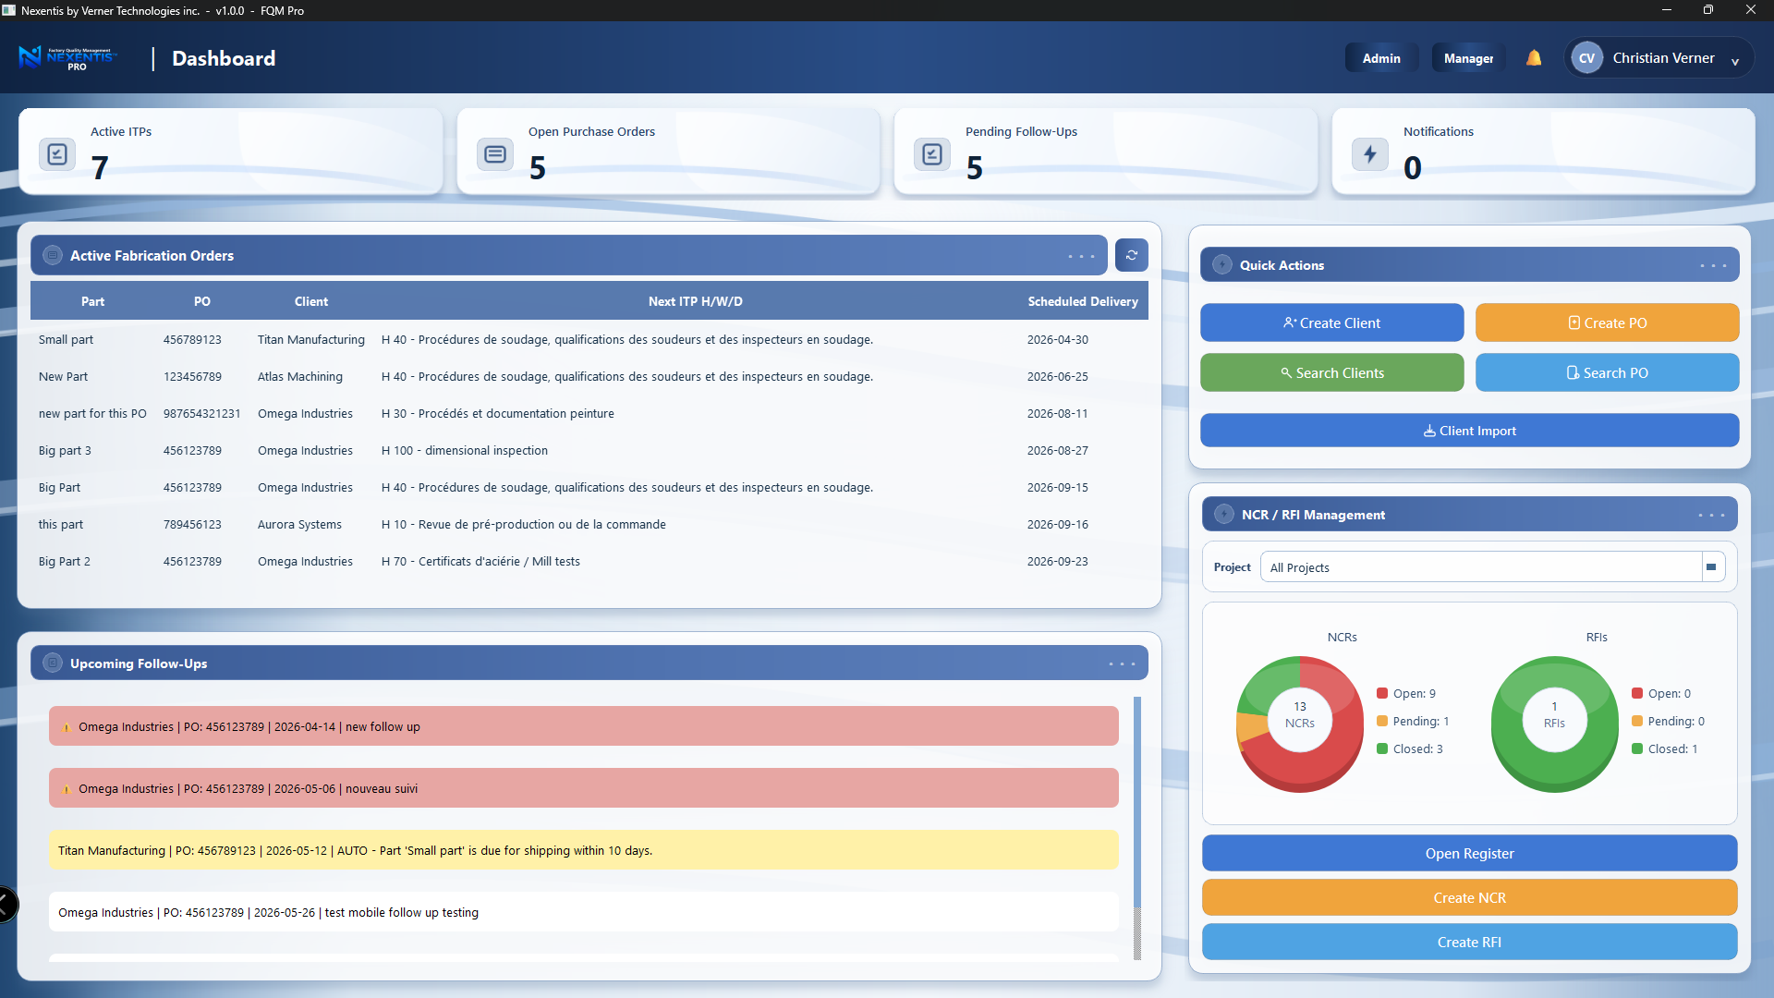Select the Big Part row dated 2026-09-15
This screenshot has width=1774, height=998.
pos(589,487)
